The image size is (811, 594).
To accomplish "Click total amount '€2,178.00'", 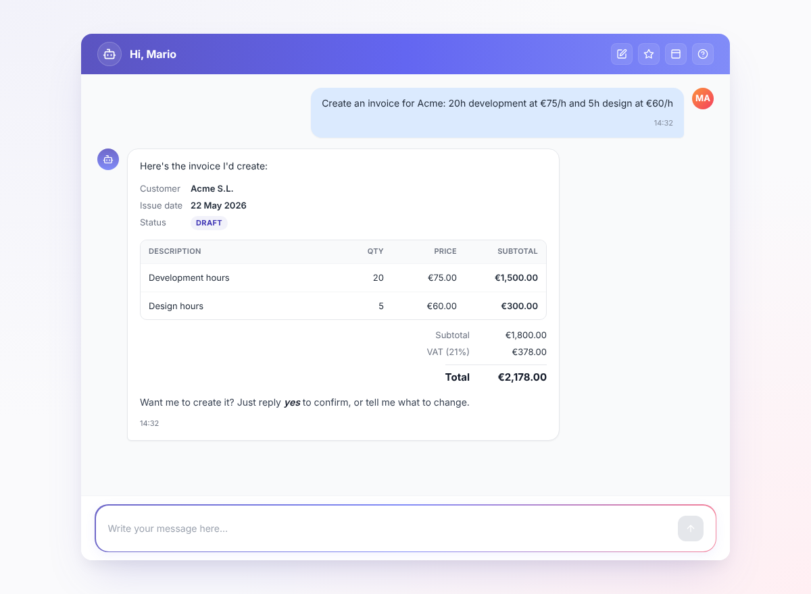I will pos(522,377).
